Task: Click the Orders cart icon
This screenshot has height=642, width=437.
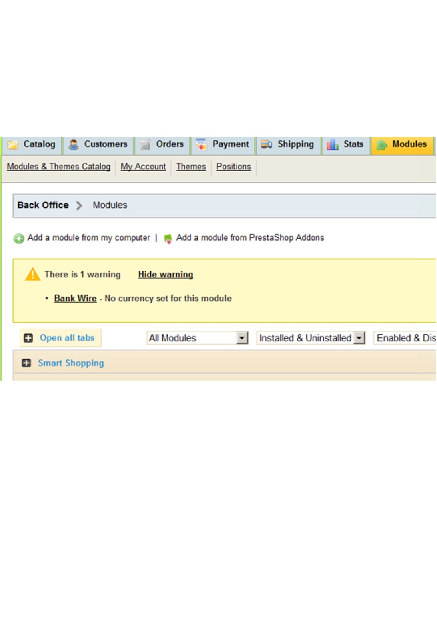Action: pyautogui.click(x=145, y=144)
